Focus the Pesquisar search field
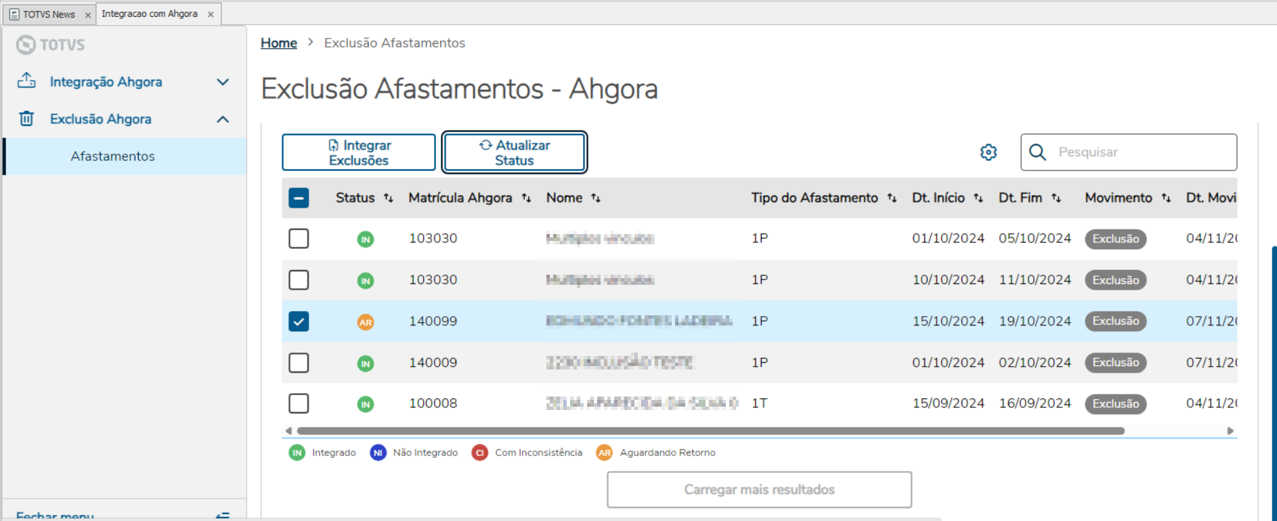Viewport: 1277px width, 521px height. [1129, 152]
